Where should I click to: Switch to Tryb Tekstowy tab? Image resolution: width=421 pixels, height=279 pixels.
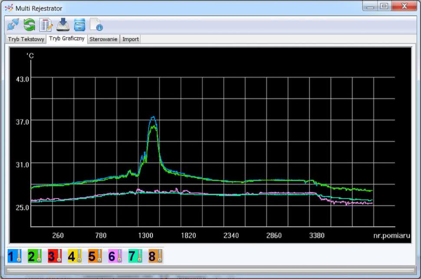click(x=26, y=39)
